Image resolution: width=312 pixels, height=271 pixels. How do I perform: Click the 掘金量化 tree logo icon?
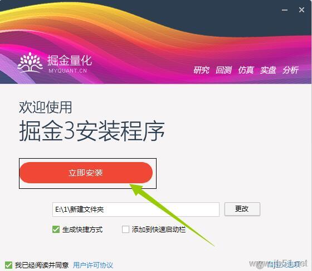(30, 62)
